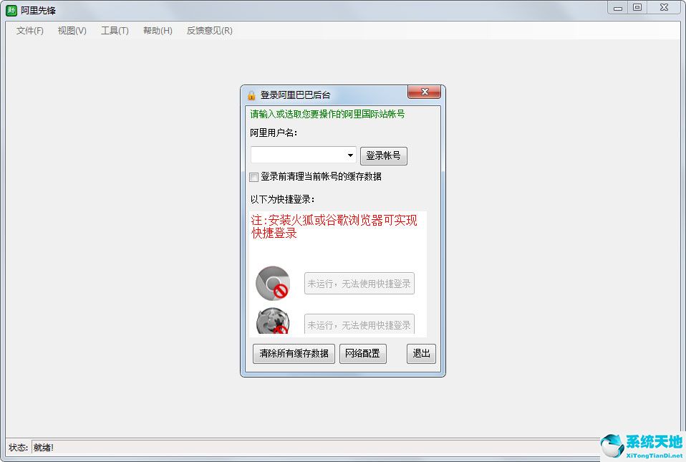This screenshot has width=686, height=462.
Task: Click Firefox's 未运行，无法使用快捷登录 button
Action: point(359,324)
